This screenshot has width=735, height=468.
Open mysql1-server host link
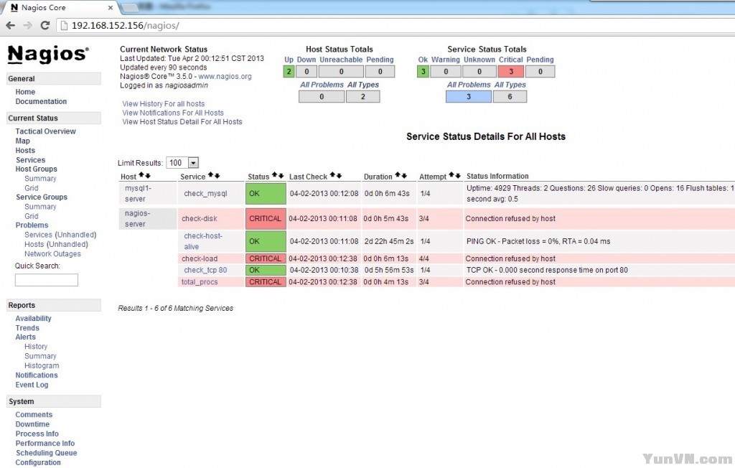pos(138,193)
